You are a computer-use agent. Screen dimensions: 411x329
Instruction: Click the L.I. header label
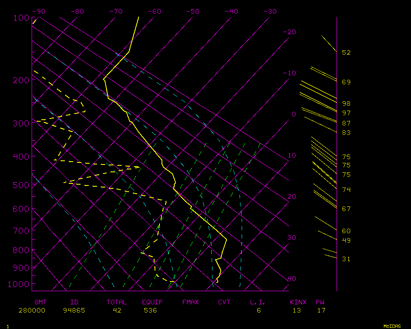pyautogui.click(x=258, y=302)
